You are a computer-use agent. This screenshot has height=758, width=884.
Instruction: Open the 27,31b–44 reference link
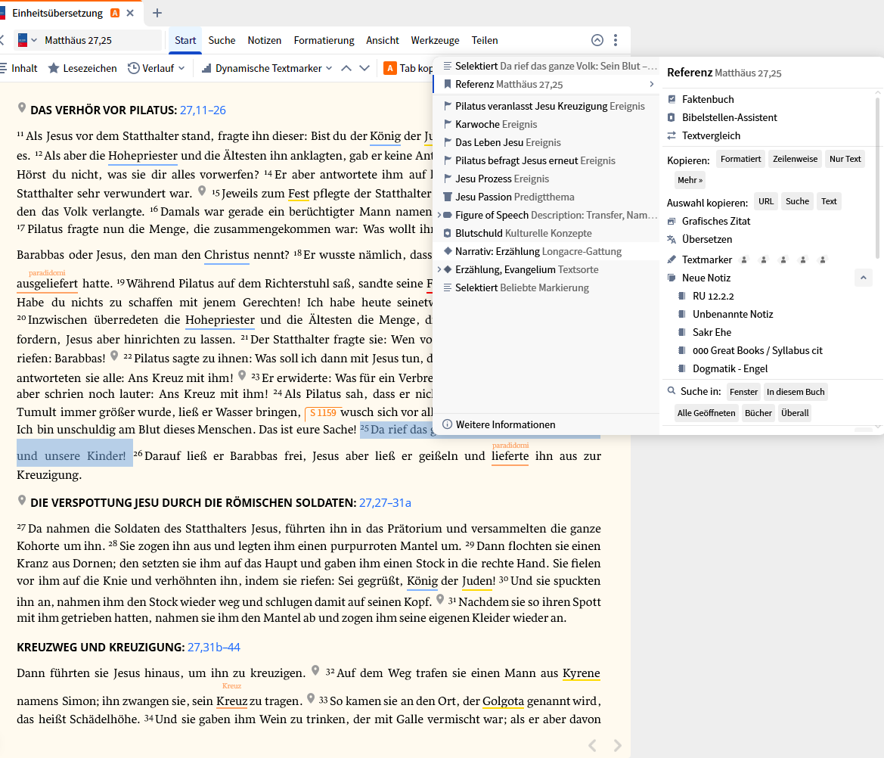point(214,647)
